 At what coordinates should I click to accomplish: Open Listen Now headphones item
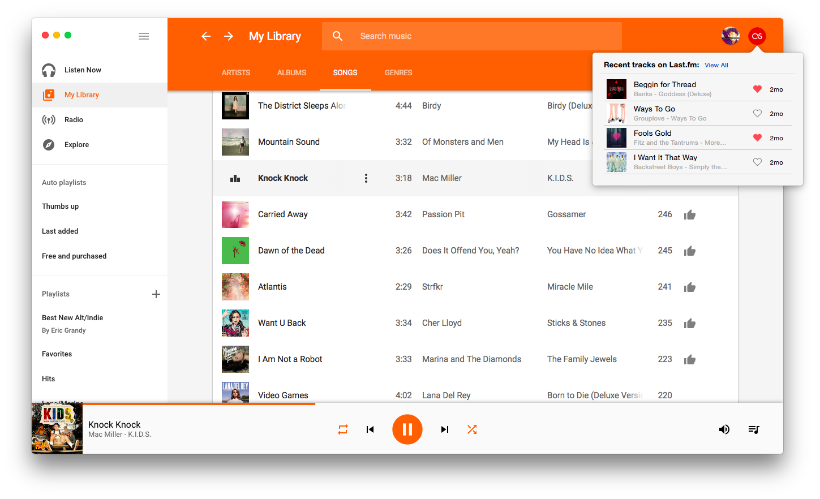pos(100,70)
